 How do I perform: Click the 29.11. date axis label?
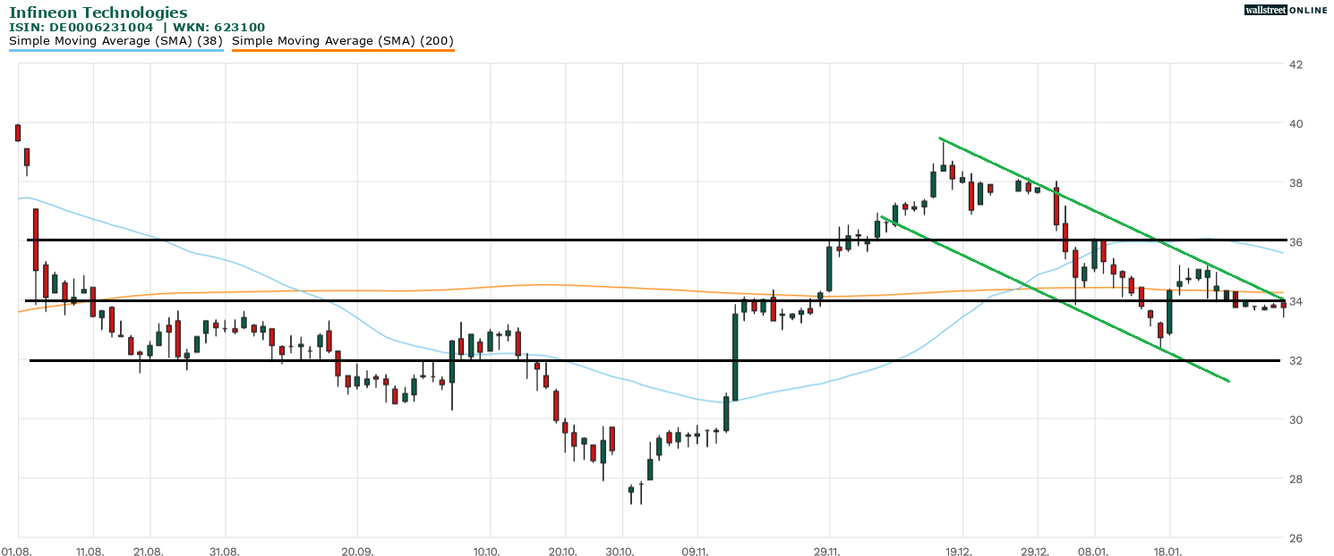coord(829,552)
